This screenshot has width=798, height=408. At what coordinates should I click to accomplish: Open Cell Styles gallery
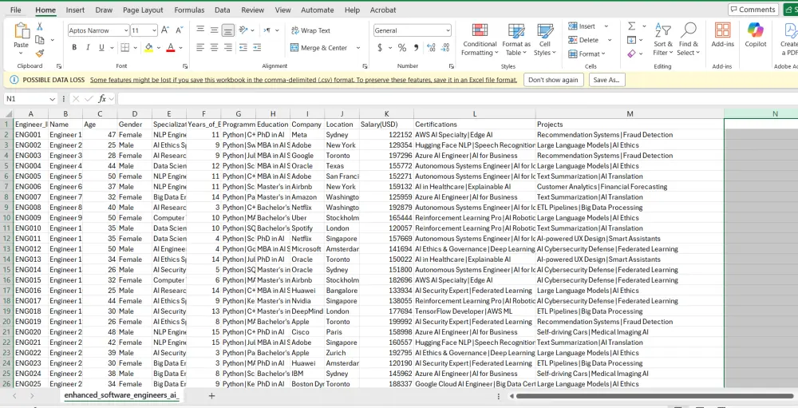(x=545, y=39)
